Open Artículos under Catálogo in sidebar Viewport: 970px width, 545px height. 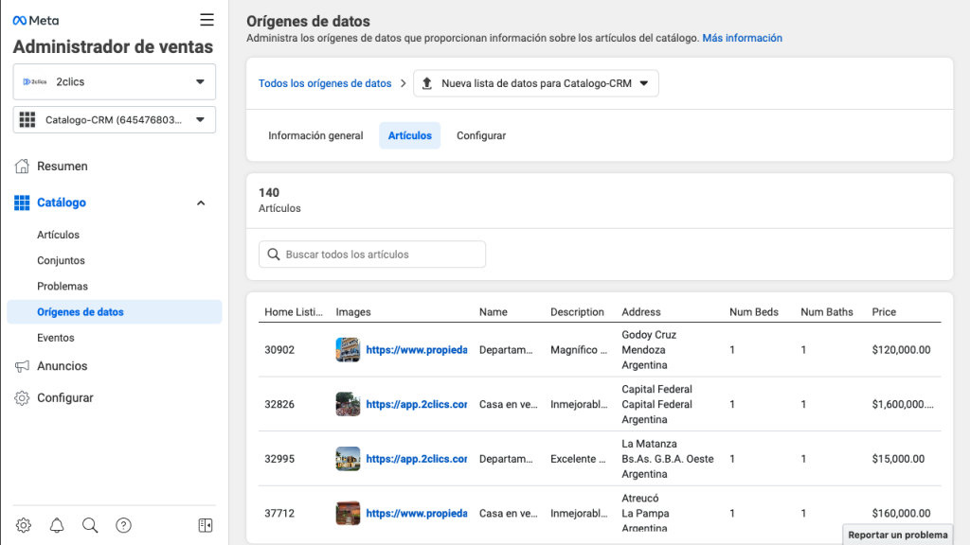[x=58, y=235]
